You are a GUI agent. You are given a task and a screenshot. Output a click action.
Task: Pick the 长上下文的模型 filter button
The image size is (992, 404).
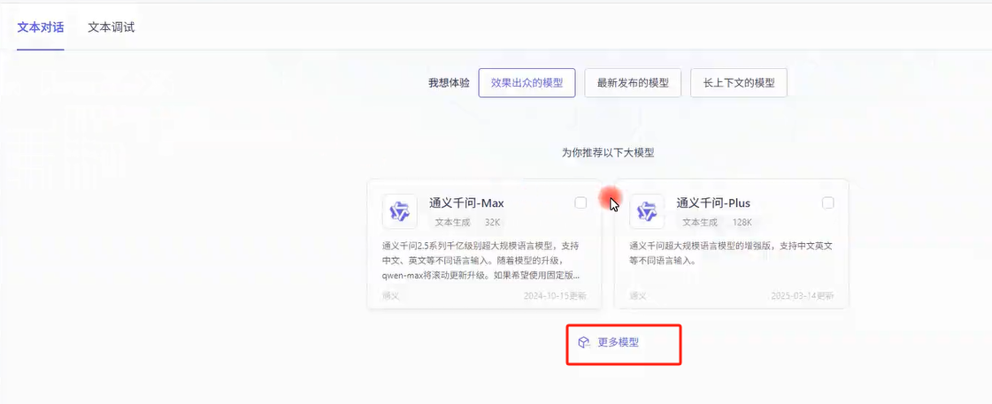click(739, 83)
